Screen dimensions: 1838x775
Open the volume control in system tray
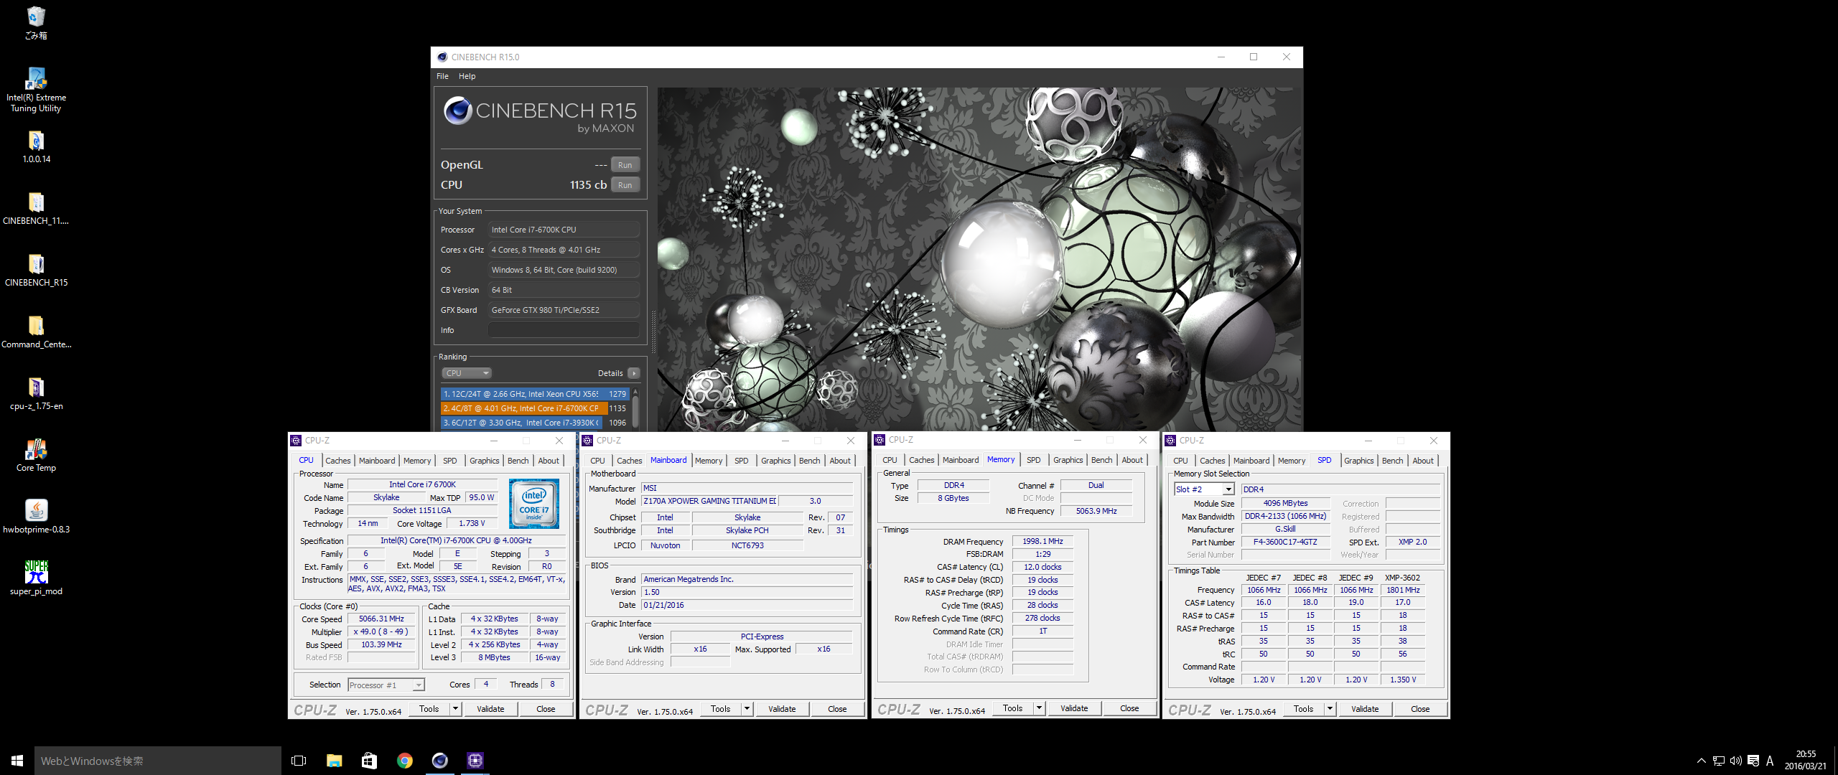pos(1736,761)
